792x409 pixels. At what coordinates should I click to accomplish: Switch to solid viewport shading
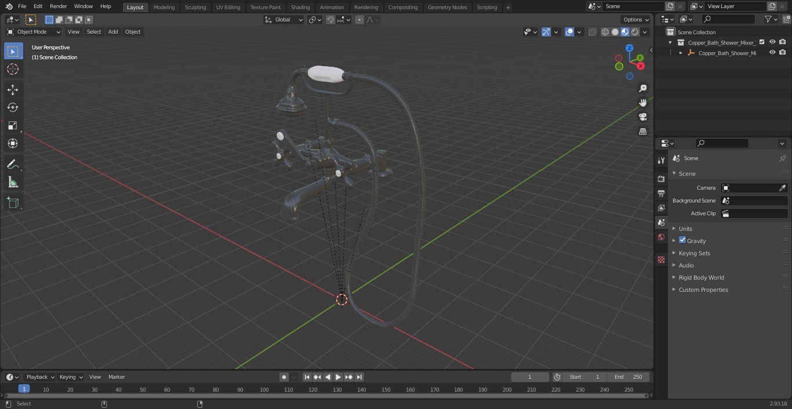(x=615, y=32)
